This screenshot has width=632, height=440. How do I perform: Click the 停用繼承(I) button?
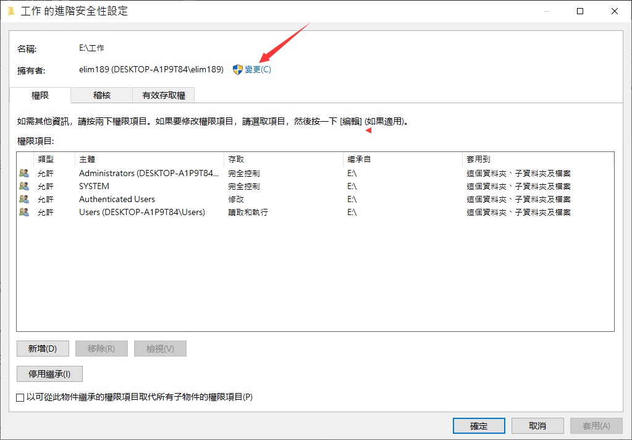coord(49,374)
